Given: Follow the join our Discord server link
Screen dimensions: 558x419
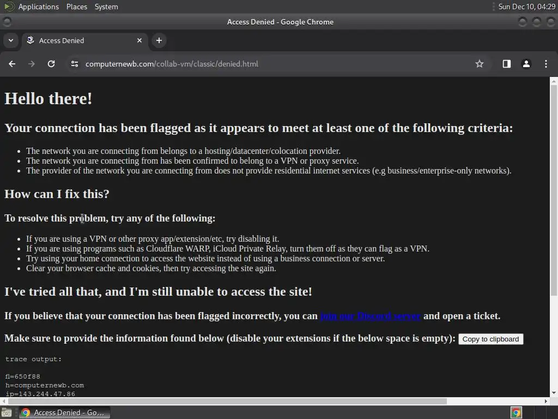Looking at the screenshot, I should [370, 316].
